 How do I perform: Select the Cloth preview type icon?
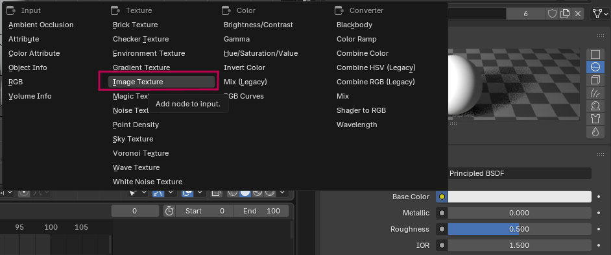click(595, 119)
